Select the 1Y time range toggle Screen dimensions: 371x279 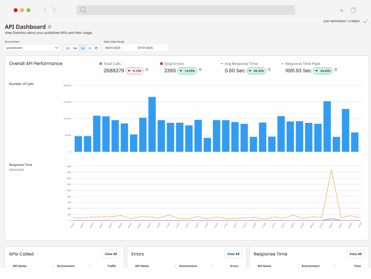click(x=89, y=48)
